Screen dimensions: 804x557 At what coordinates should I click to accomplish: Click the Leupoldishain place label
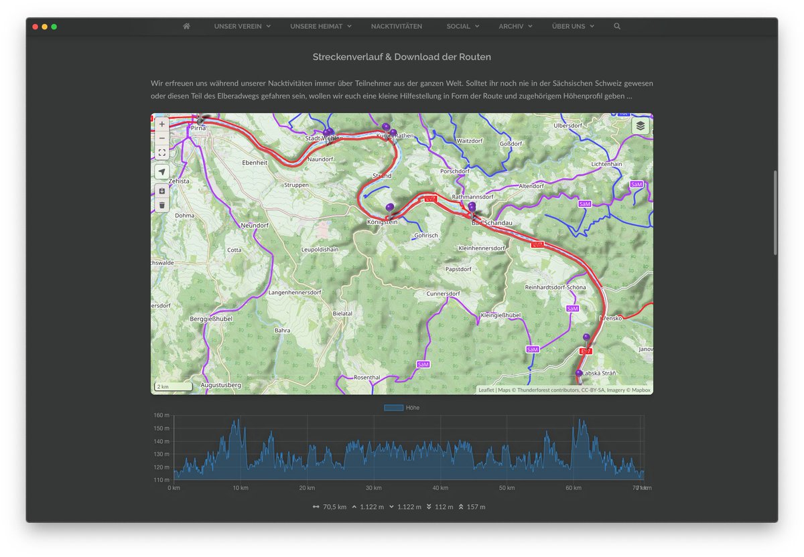point(320,249)
